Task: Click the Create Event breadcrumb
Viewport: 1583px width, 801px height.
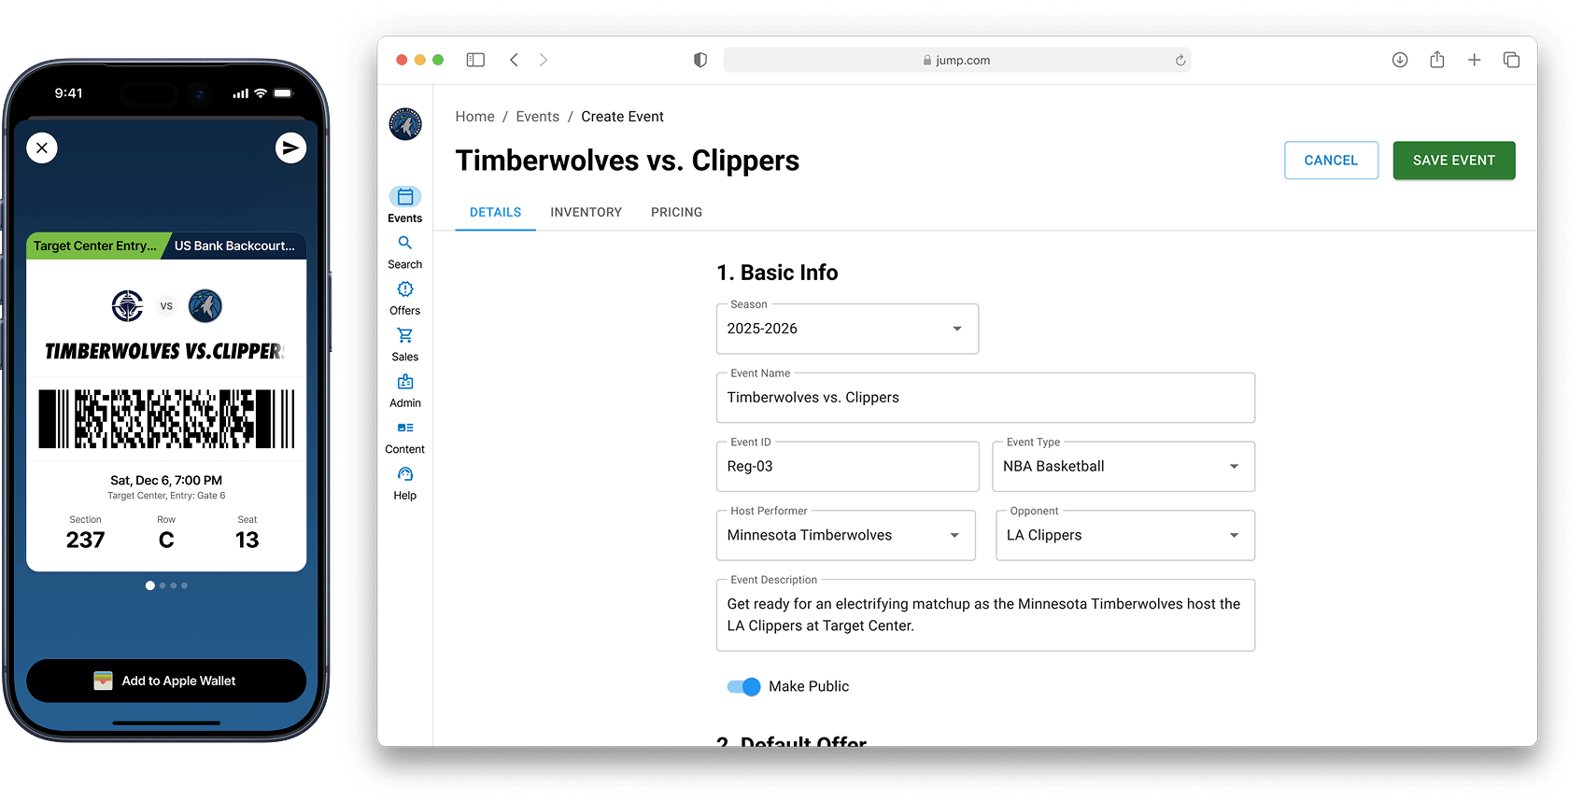Action: click(622, 117)
